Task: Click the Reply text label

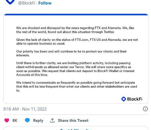Action: [x=38, y=121]
